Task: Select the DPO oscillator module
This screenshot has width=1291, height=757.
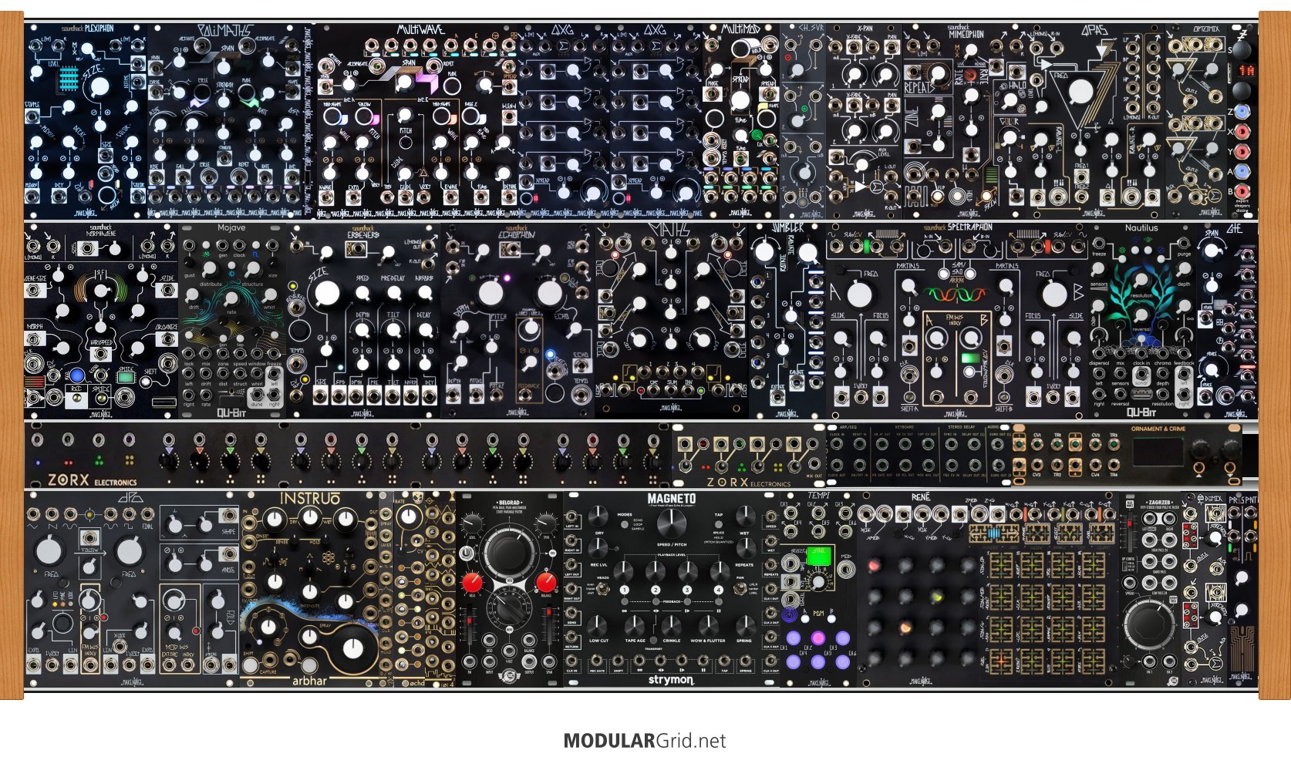Action: (132, 588)
